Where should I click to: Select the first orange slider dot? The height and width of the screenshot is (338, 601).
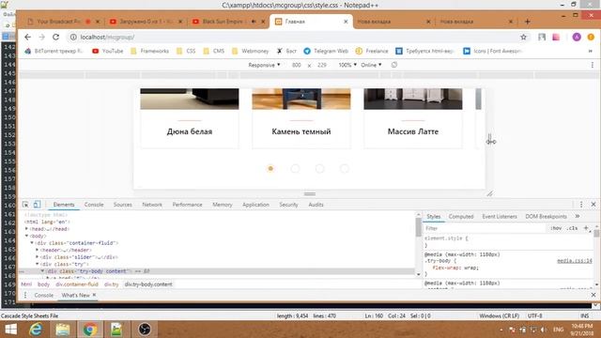point(270,168)
